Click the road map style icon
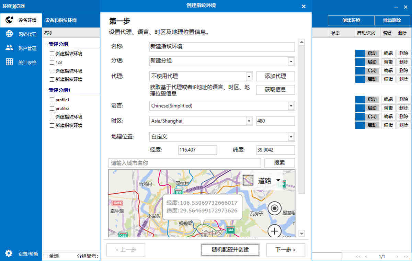This screenshot has height=261, width=412. point(248,180)
